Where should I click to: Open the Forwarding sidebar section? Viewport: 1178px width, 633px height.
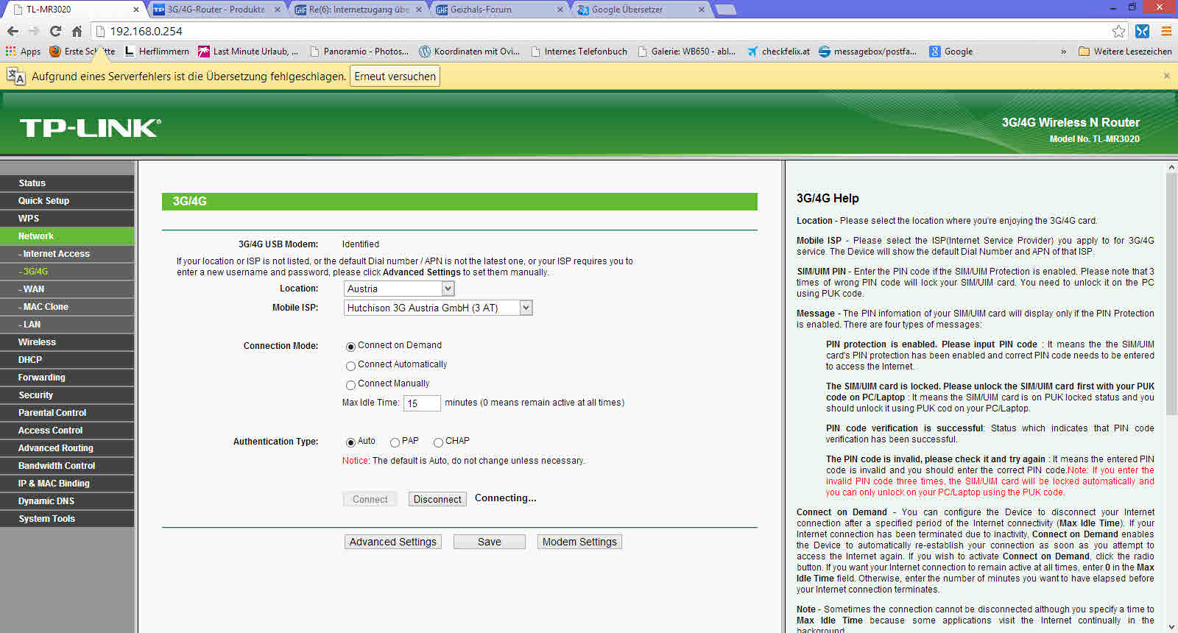[x=67, y=378]
